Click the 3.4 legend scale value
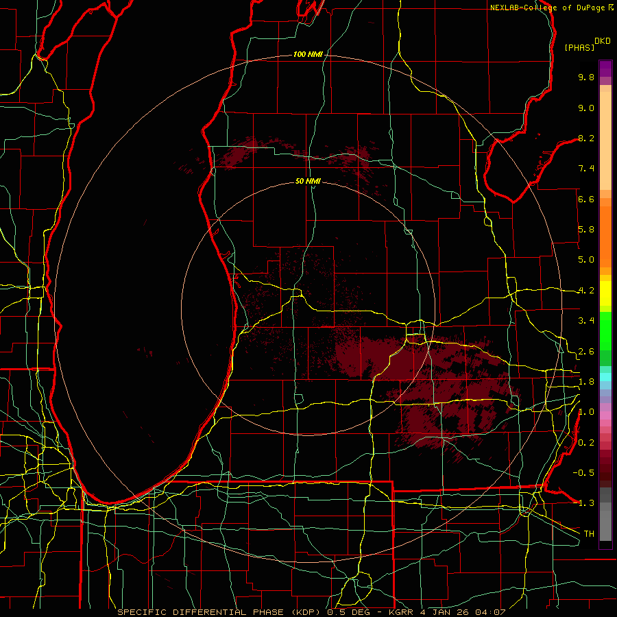This screenshot has width=617, height=617. point(586,321)
